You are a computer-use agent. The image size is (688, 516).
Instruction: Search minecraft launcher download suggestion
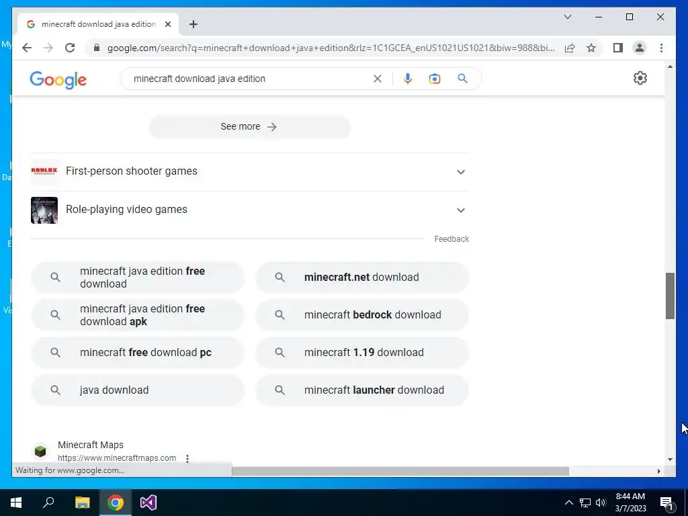tap(362, 390)
